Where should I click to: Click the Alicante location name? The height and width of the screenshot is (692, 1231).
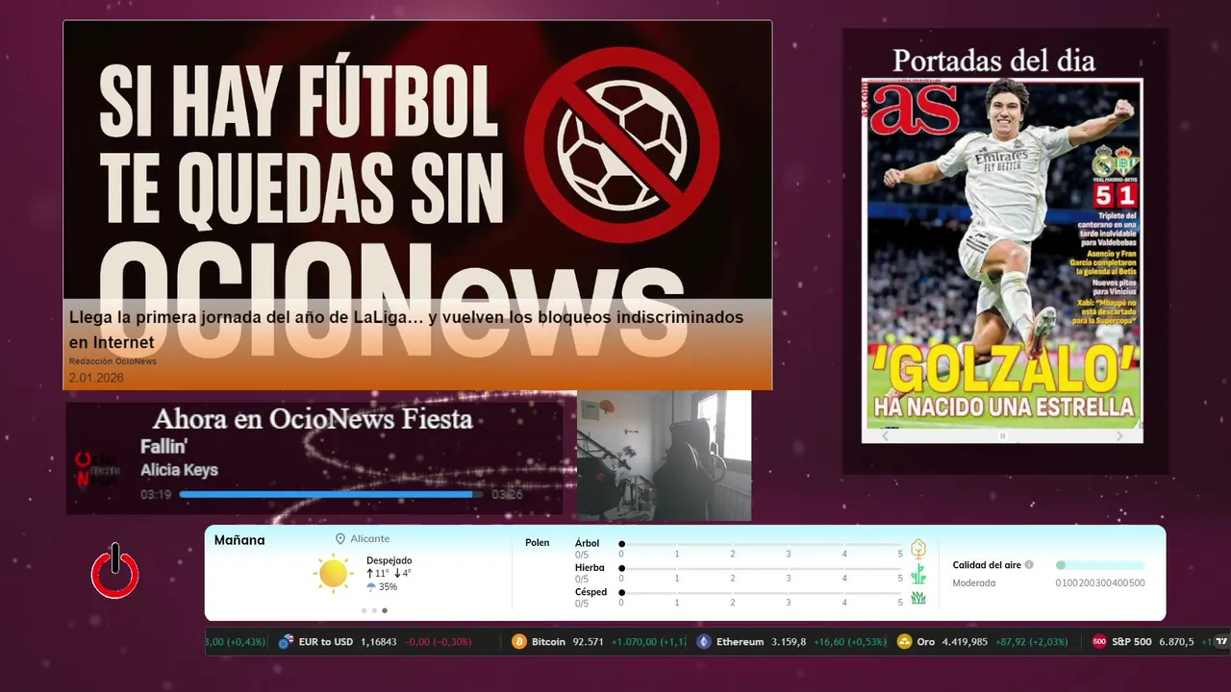(x=370, y=539)
